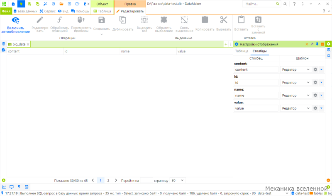Image resolution: width=332 pixels, height=196 pixels.
Task: Expand blue arrow menu for value column
Action: (x=321, y=108)
